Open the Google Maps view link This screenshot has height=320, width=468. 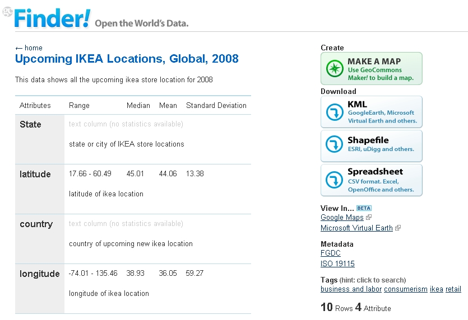(342, 217)
